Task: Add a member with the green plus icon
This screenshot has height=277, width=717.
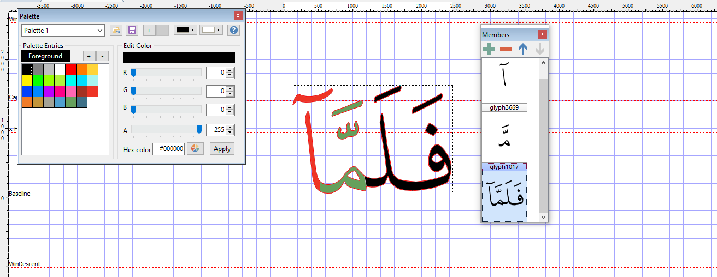Action: click(489, 50)
